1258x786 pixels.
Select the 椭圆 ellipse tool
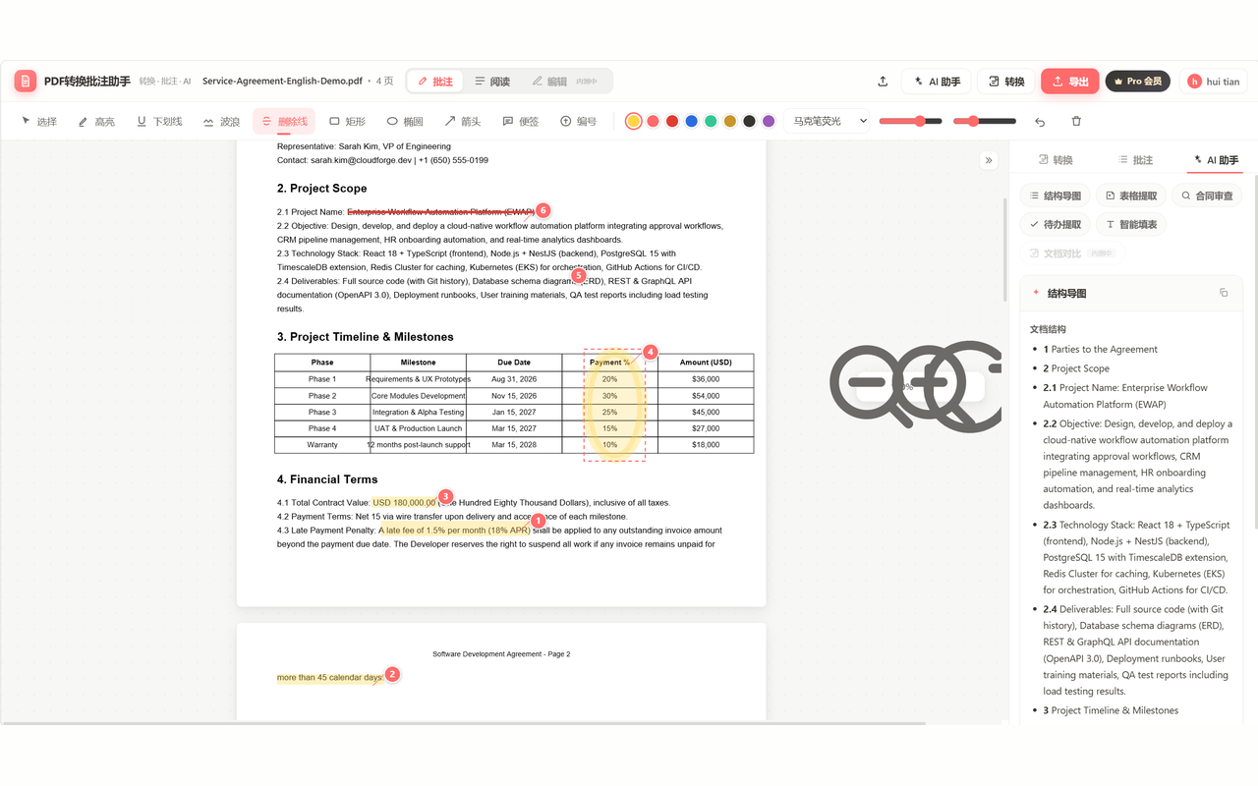click(405, 121)
